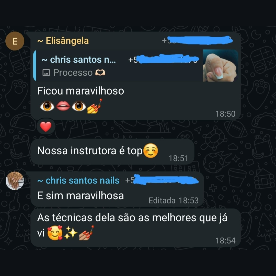Open the red heart reaction badge
The height and width of the screenshot is (276, 276).
point(46,126)
